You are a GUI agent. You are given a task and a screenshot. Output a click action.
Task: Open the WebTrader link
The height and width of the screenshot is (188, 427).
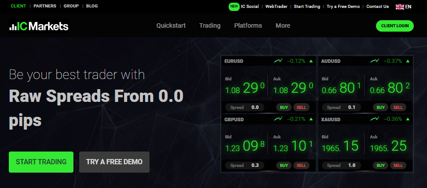[277, 7]
